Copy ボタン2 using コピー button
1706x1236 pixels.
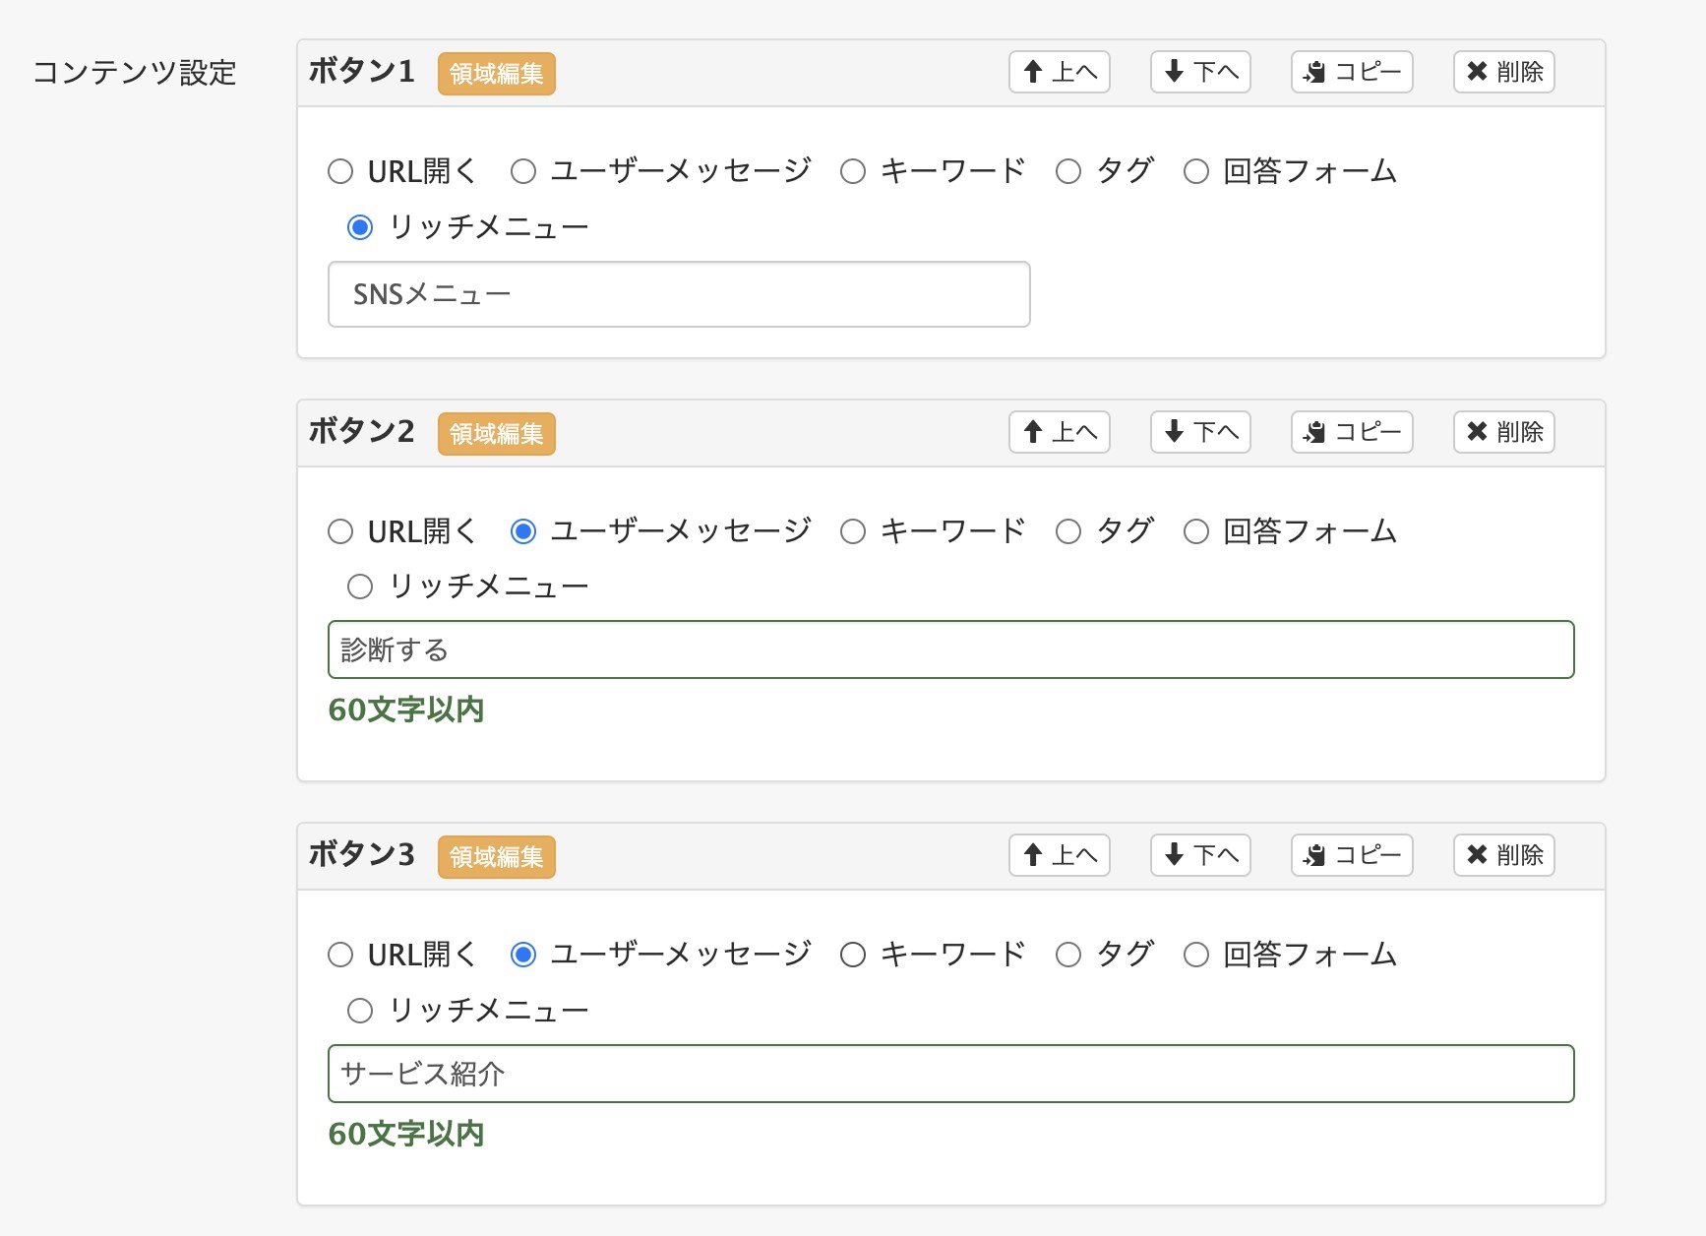(x=1352, y=432)
